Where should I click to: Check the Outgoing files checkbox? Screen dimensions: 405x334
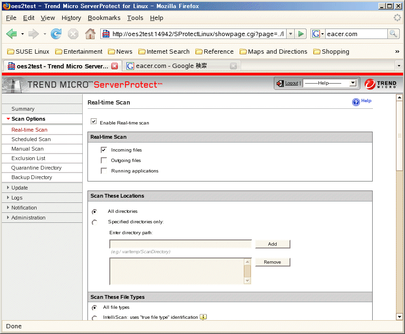click(104, 160)
